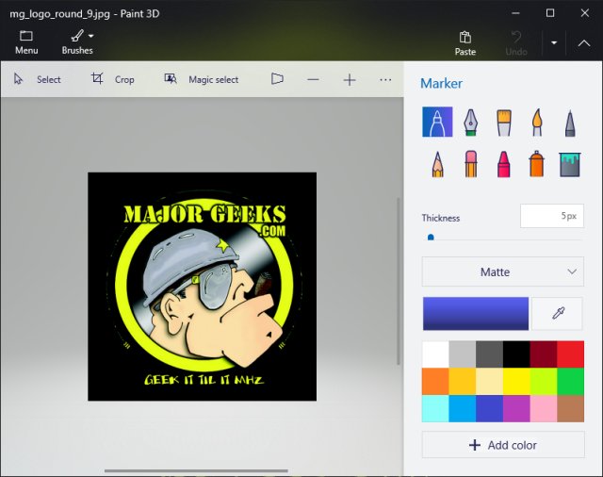This screenshot has width=603, height=477.
Task: Close the Paint 3D window
Action: [585, 13]
